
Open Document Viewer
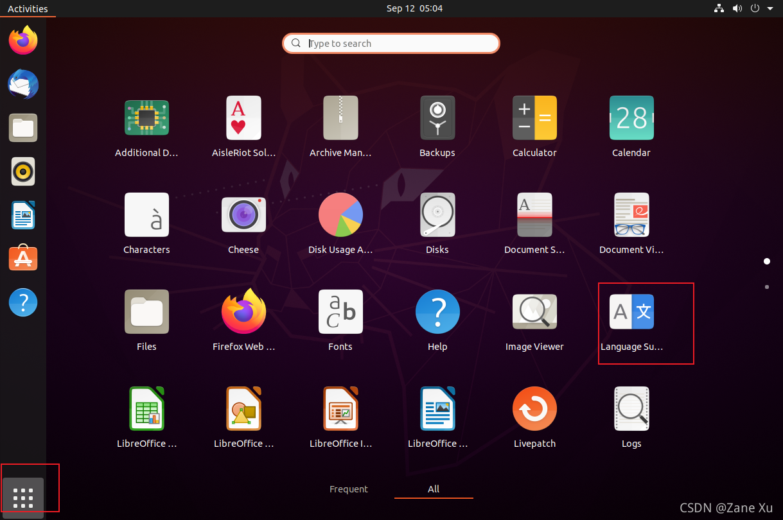(x=631, y=215)
